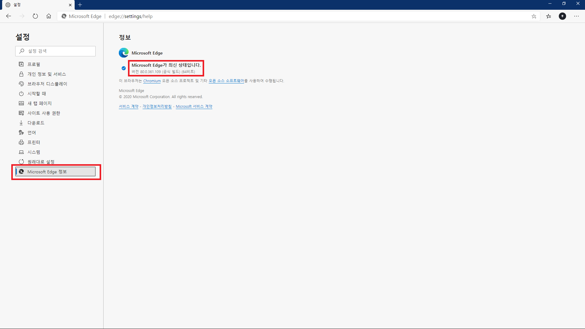Select 브라우저 디스플레이 in sidebar

coord(47,84)
